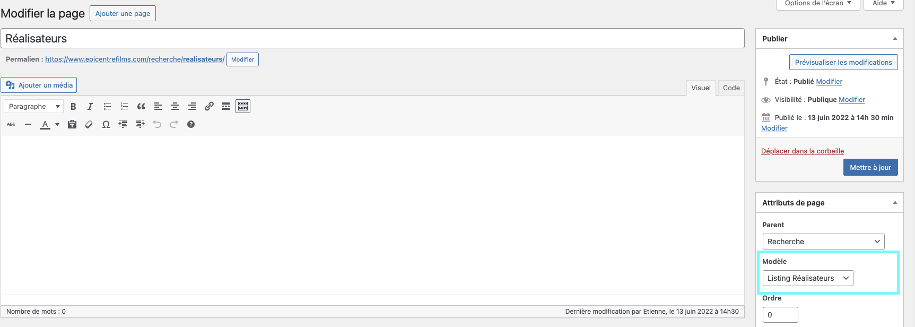
Task: Apply strikethrough formatting
Action: pos(11,124)
